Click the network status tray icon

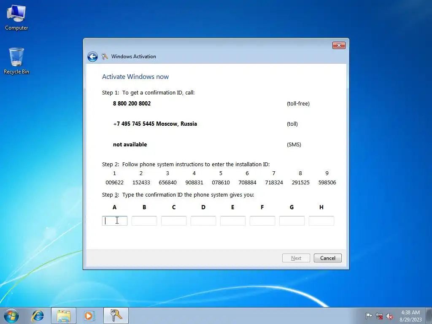tap(379, 316)
